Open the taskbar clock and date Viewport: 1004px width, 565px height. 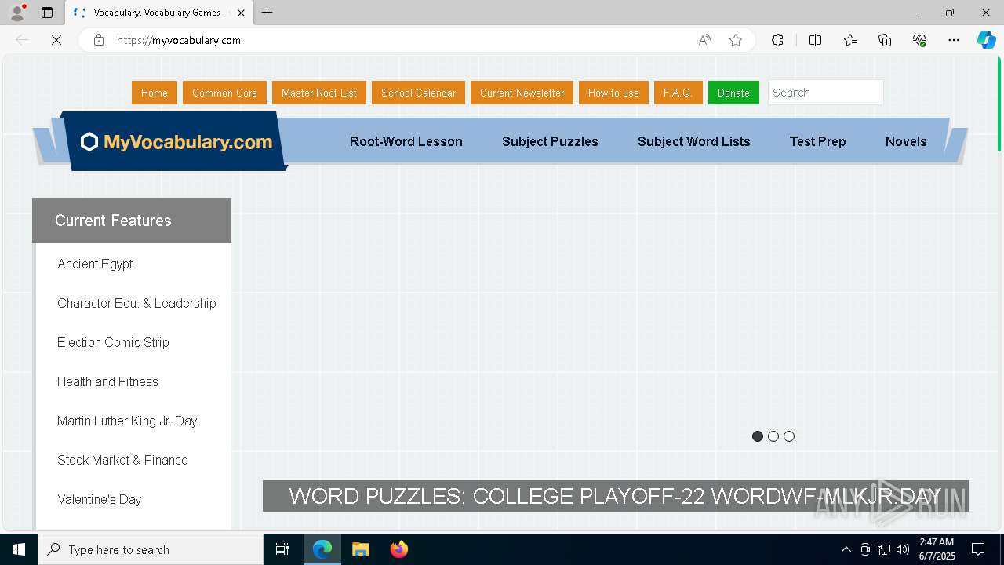(x=937, y=549)
